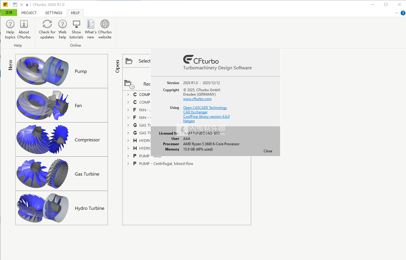Image resolution: width=406 pixels, height=260 pixels.
Task: Open Help topics from the ribbon
Action: tap(10, 29)
